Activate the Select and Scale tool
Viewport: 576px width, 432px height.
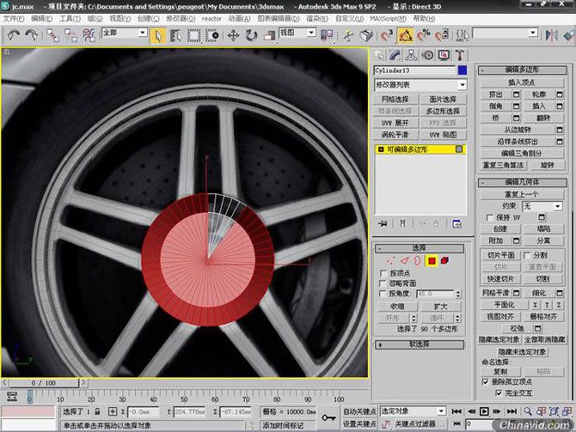click(270, 35)
